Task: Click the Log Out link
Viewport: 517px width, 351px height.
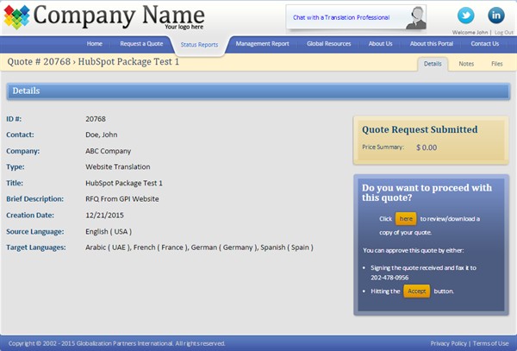Action: pyautogui.click(x=503, y=32)
